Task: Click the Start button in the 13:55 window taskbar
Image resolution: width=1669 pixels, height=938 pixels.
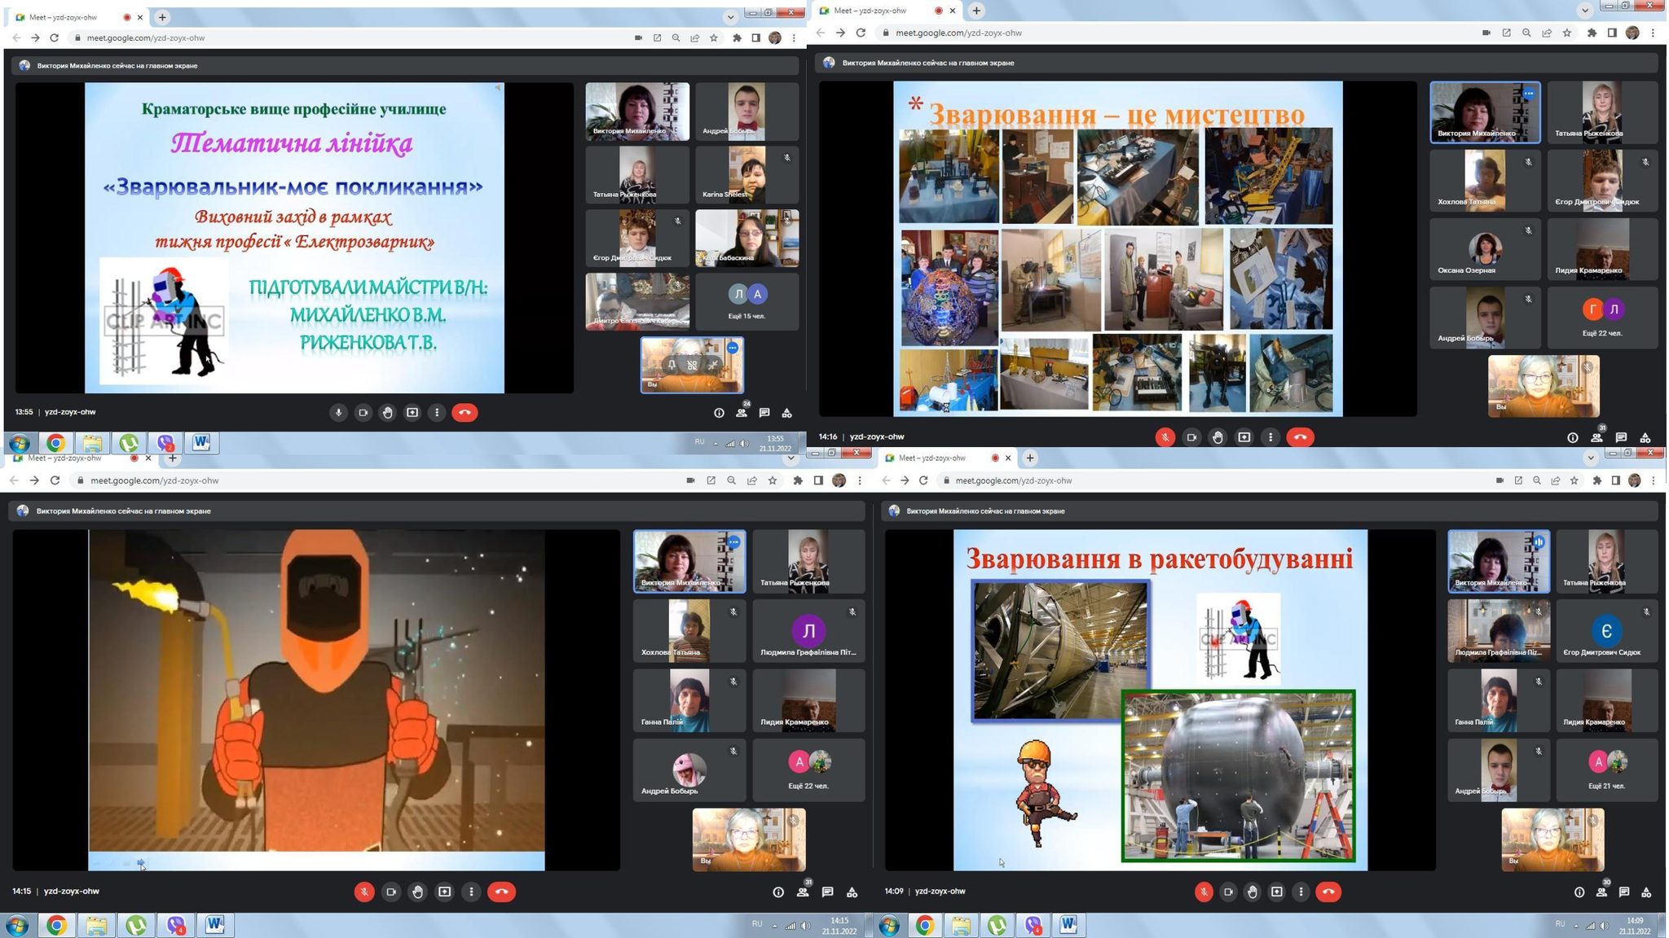Action: [x=19, y=443]
